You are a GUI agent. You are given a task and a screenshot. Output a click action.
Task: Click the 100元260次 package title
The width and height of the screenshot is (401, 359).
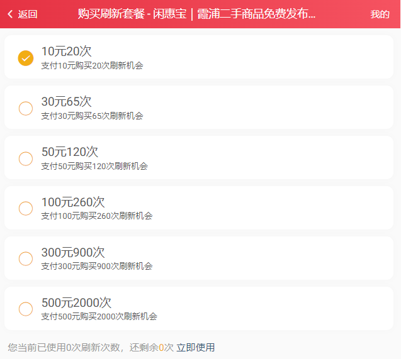[x=73, y=202]
